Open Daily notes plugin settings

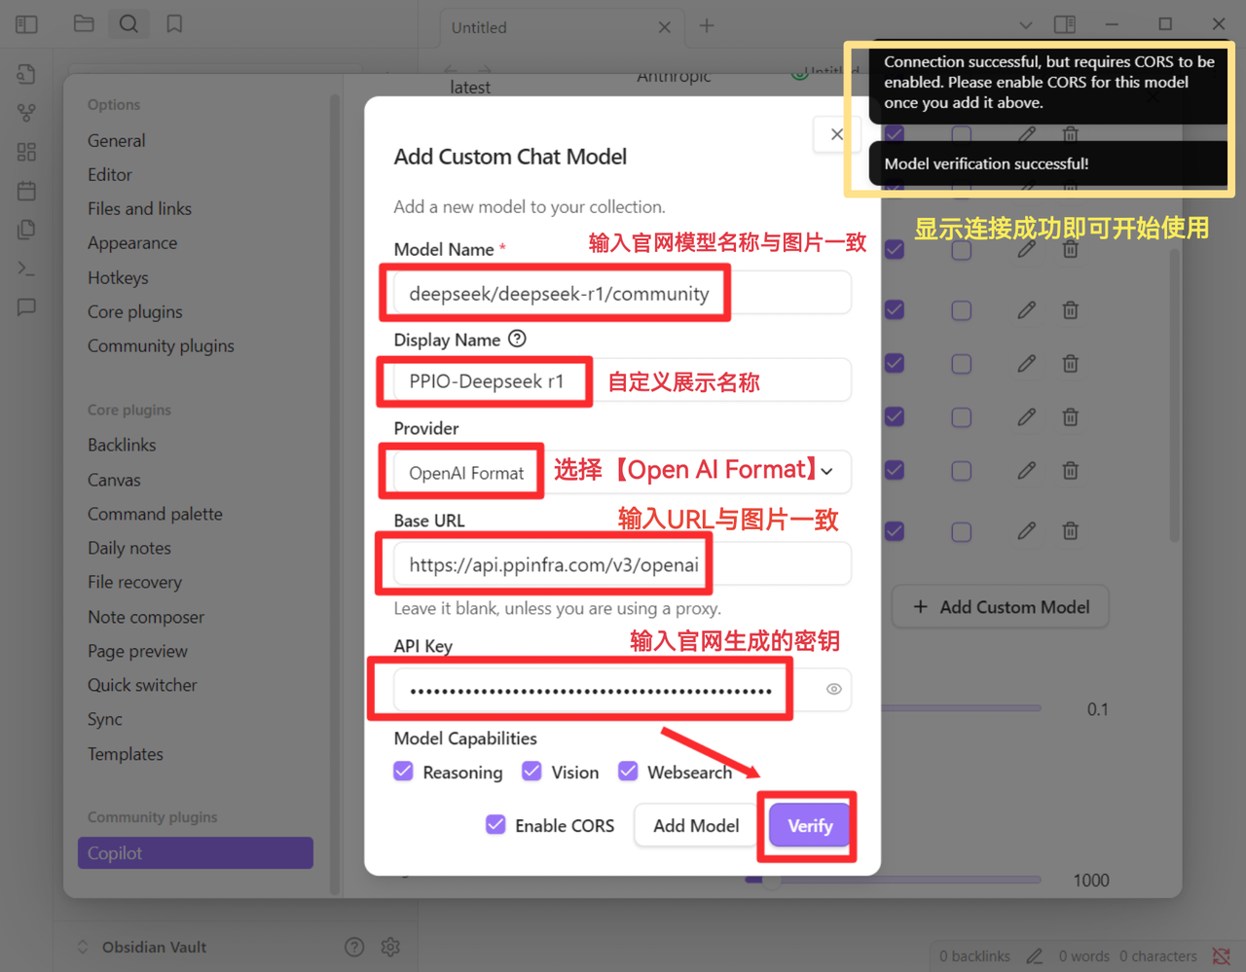pos(129,548)
